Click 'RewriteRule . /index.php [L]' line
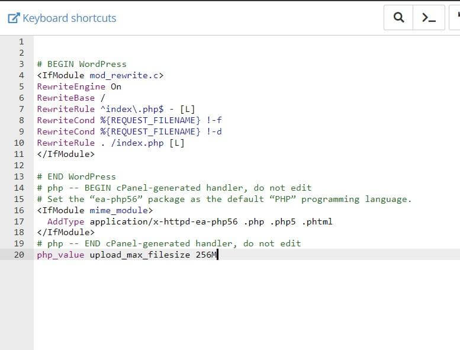Screen dimensions: 460x350 [111, 143]
